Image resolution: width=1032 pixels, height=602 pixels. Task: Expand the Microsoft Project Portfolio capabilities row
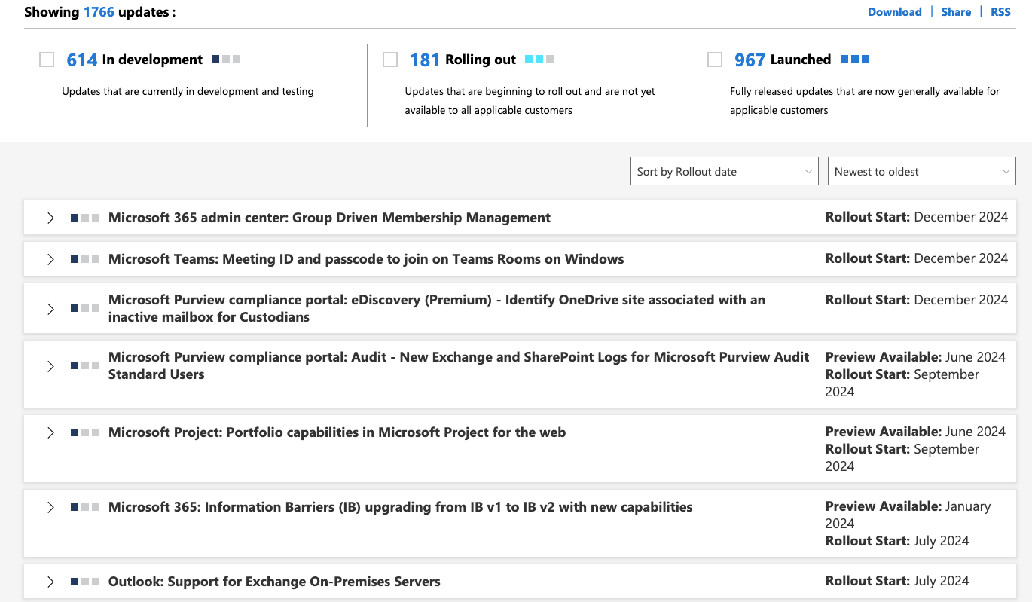(50, 432)
